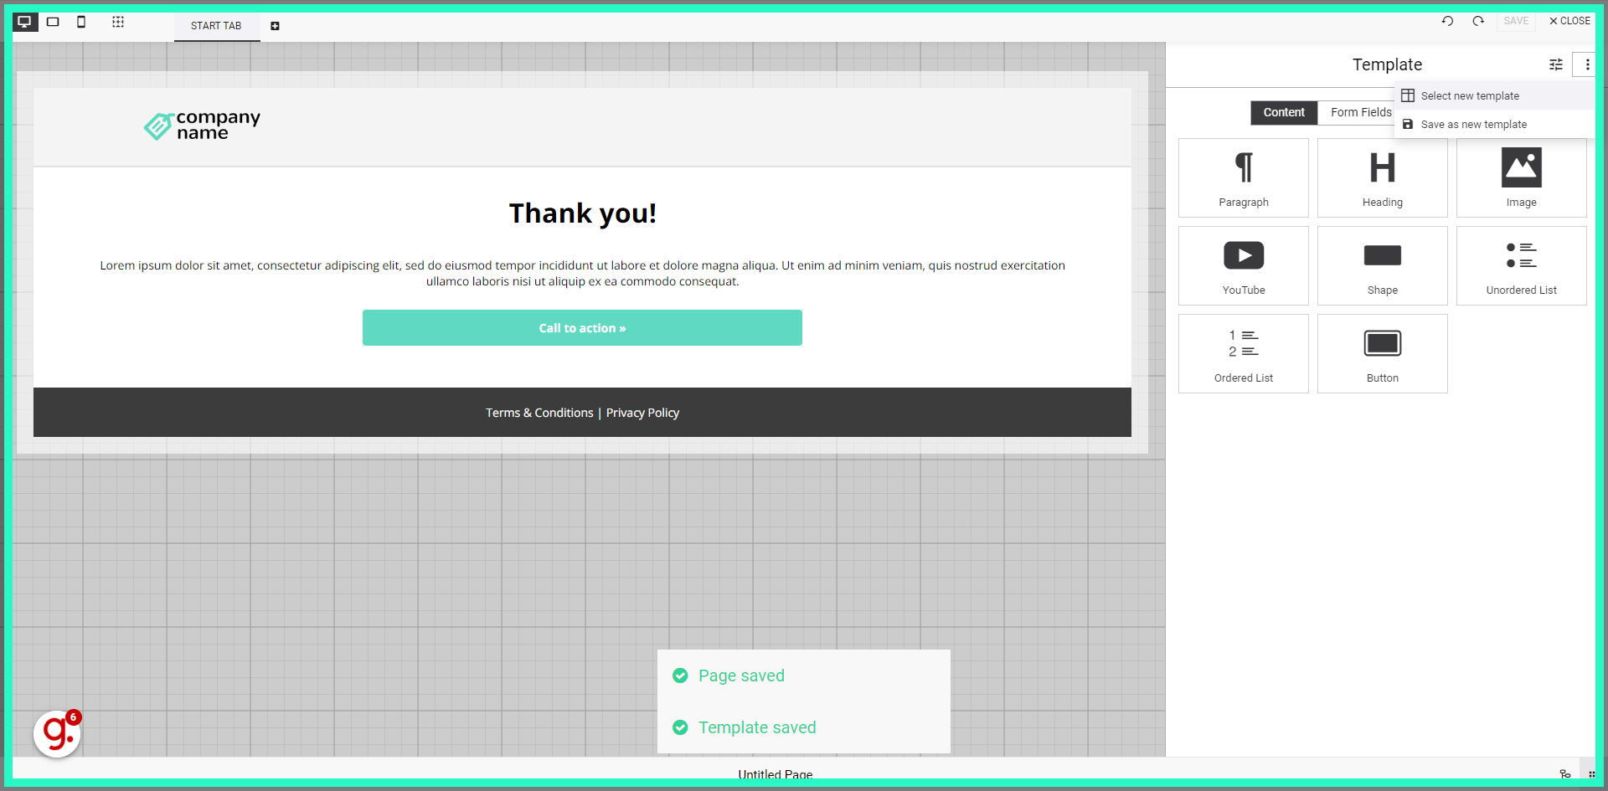
Task: Switch to tablet preview mode
Action: pyautogui.click(x=53, y=22)
